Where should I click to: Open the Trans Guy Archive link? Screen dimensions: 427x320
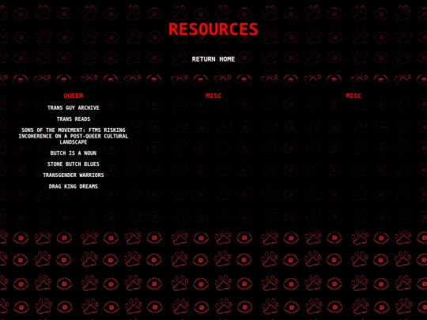click(74, 107)
